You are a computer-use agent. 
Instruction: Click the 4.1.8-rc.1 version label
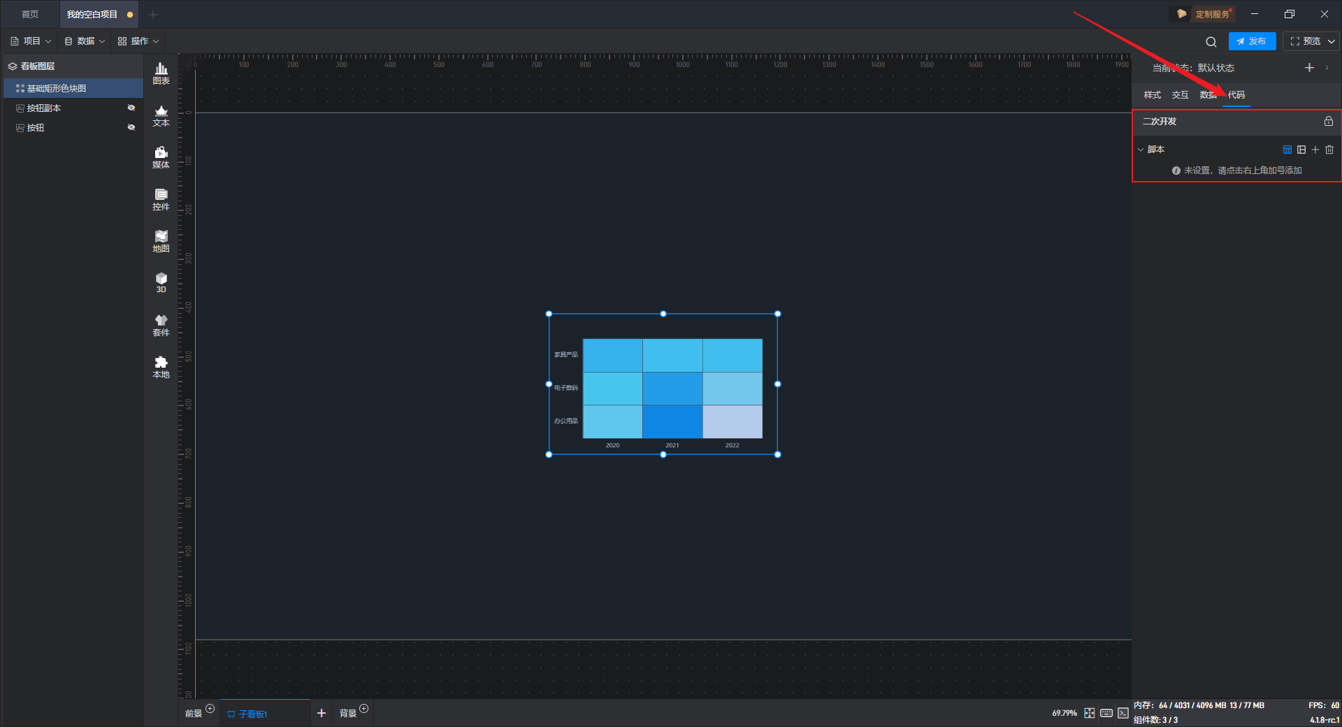click(x=1325, y=720)
